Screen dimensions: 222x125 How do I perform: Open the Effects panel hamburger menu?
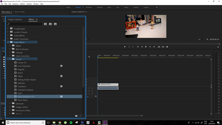[x=37, y=20]
